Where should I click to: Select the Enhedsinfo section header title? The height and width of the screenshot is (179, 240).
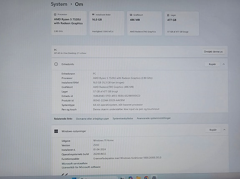point(68,64)
